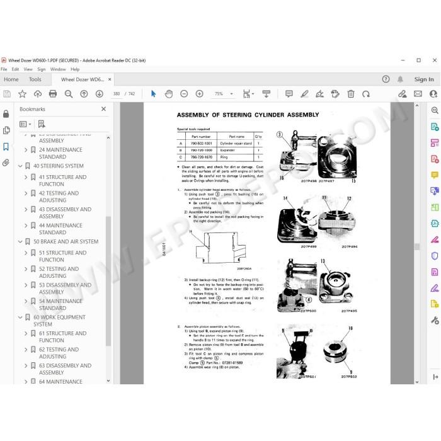Open right-pane Comment speech bubble tool

tap(435, 175)
